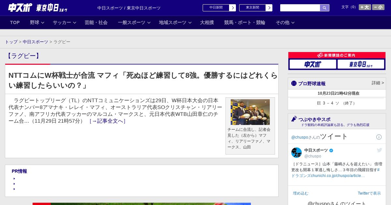This screenshot has height=205, width=391.
Task: Click the Twitter bird icon in the tweet
Action: coord(379,150)
